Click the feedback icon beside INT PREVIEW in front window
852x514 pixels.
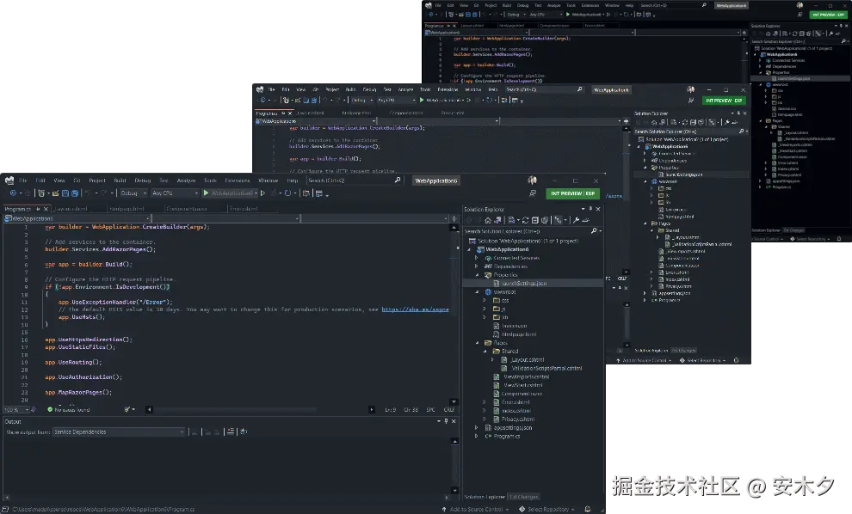(x=533, y=193)
